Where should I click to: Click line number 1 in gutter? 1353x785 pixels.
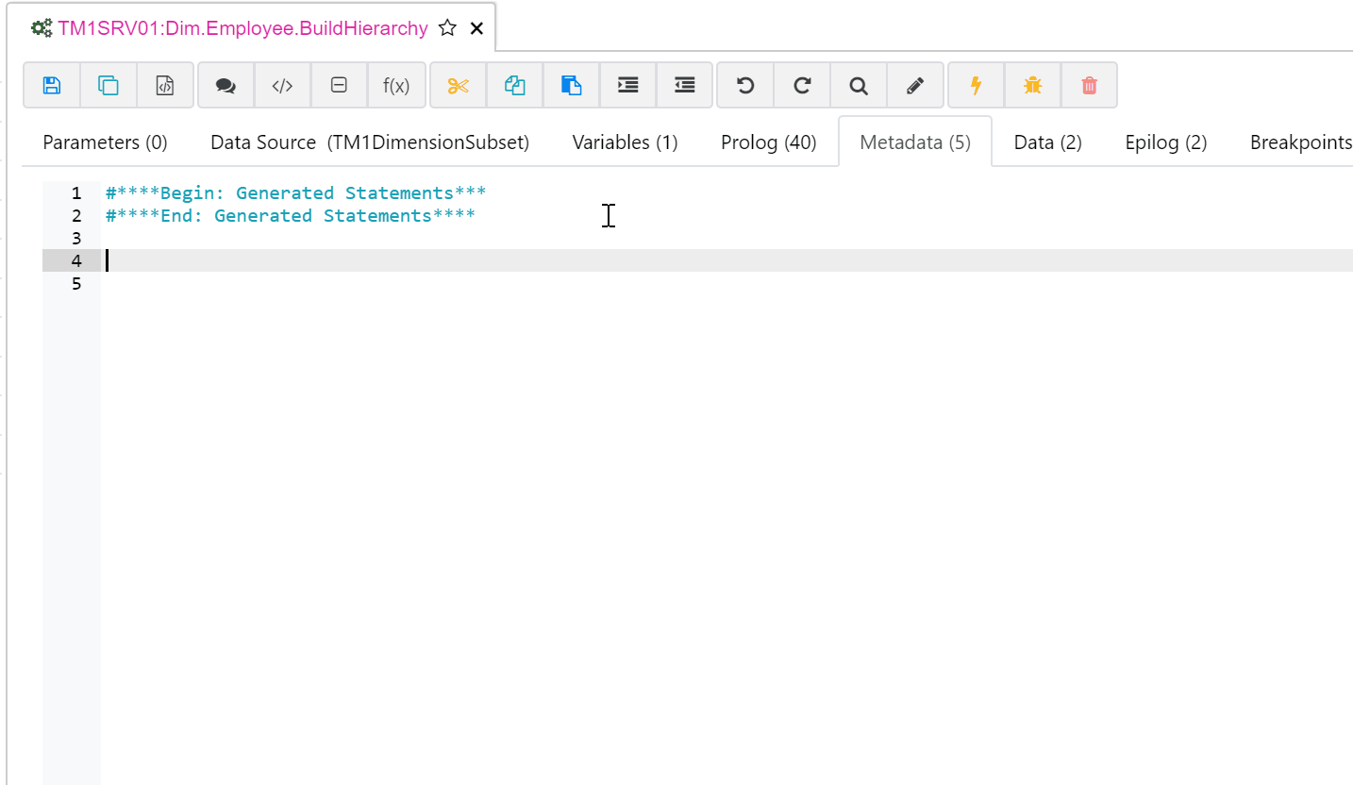[x=76, y=192]
